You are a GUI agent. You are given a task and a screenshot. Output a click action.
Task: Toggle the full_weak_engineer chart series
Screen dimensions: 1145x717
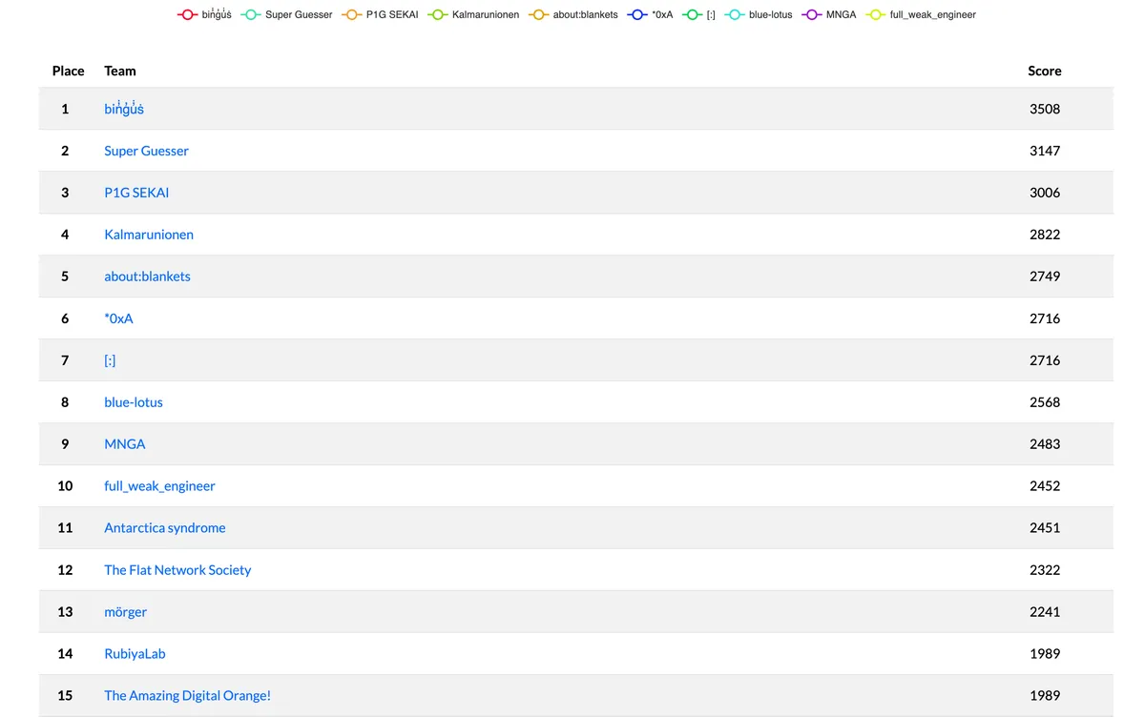[x=871, y=14]
